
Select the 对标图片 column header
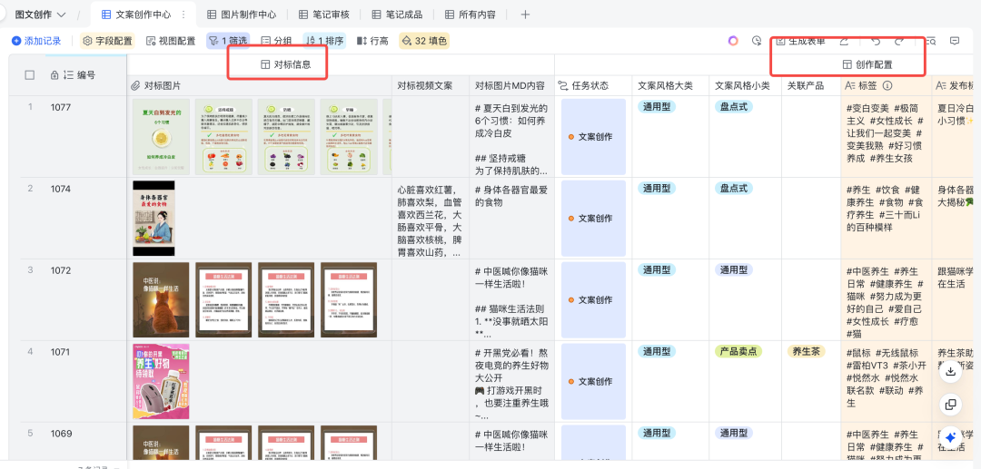260,85
